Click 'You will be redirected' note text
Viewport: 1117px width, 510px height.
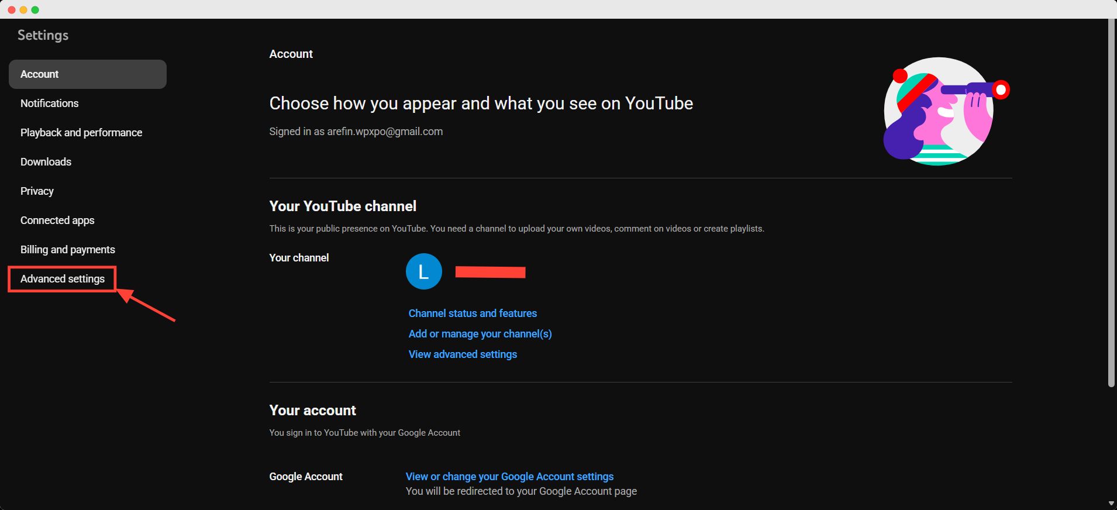pyautogui.click(x=521, y=491)
